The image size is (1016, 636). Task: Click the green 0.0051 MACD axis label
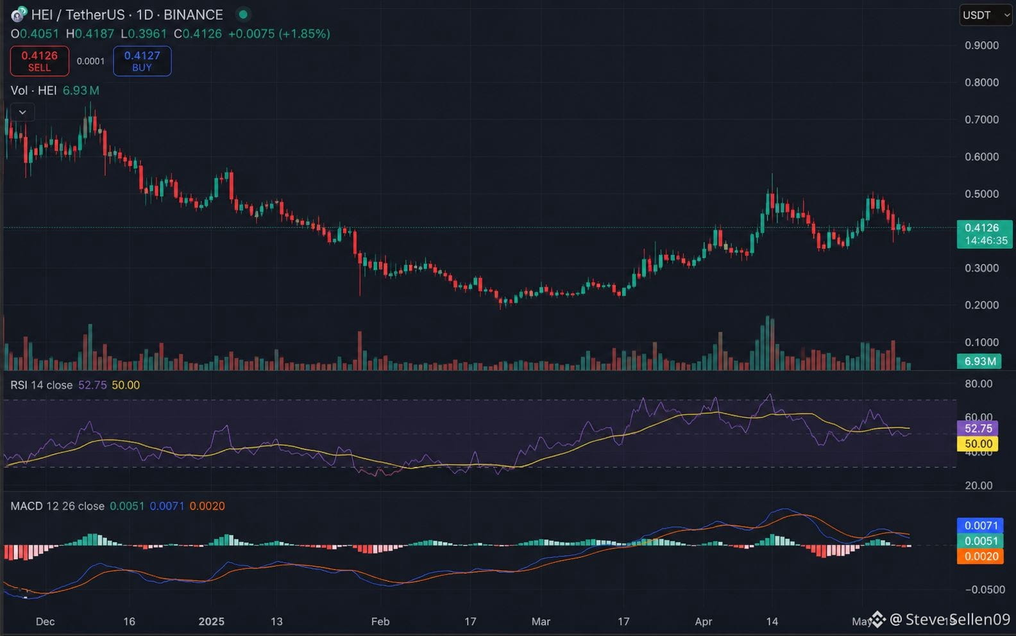coord(981,541)
